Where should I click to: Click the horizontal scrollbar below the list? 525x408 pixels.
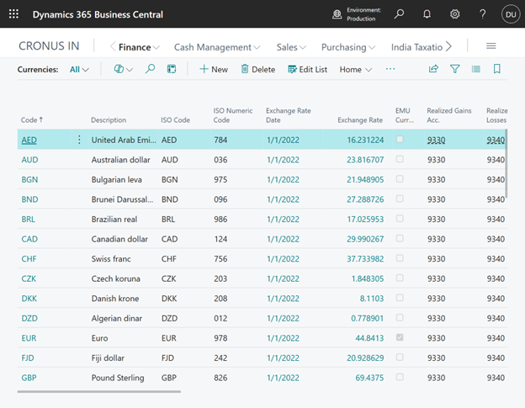click(x=99, y=391)
